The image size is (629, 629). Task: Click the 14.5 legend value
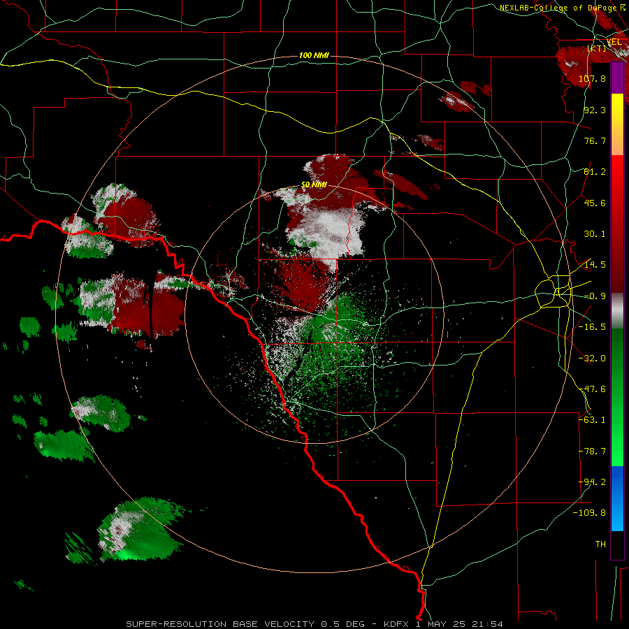[595, 265]
